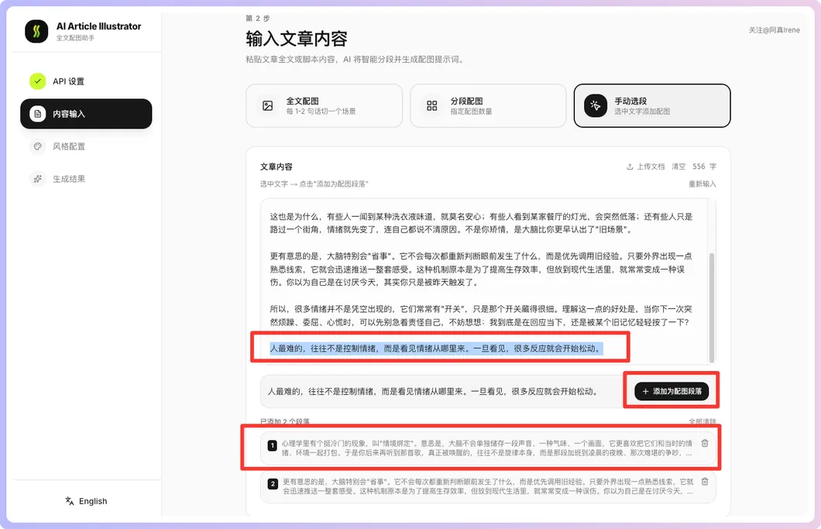Viewport: 821px width, 529px height.
Task: Click the grid icon in 分段配图 card
Action: coord(431,105)
